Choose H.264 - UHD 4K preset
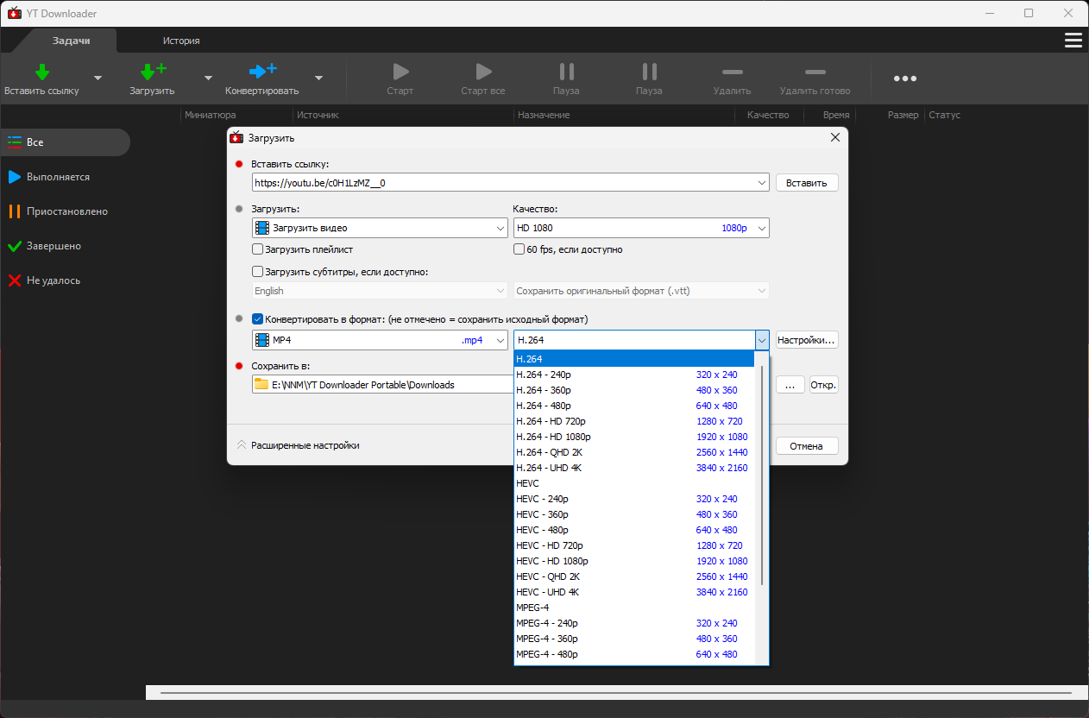Viewport: 1089px width, 718px height. click(x=634, y=468)
